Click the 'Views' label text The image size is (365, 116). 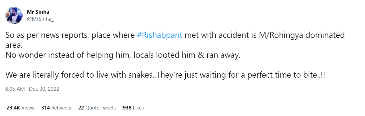coord(28,108)
